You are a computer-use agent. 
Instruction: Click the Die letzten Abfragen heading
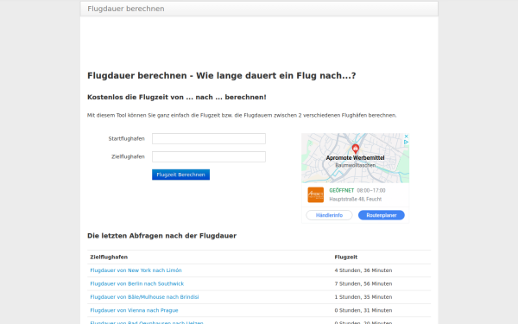coord(162,236)
